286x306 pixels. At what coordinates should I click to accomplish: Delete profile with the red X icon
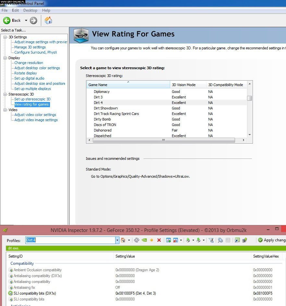159,240
